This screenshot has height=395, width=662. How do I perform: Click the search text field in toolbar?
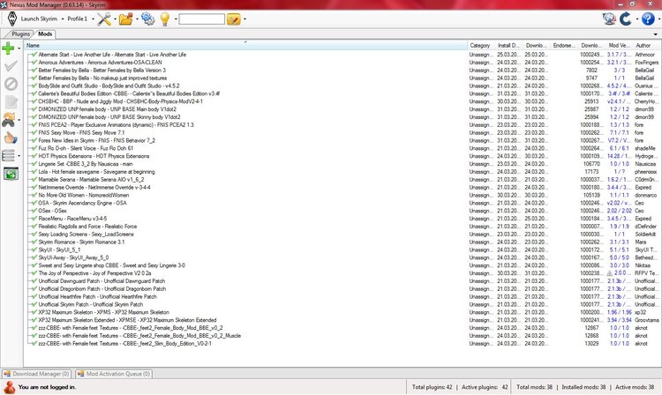pyautogui.click(x=202, y=19)
